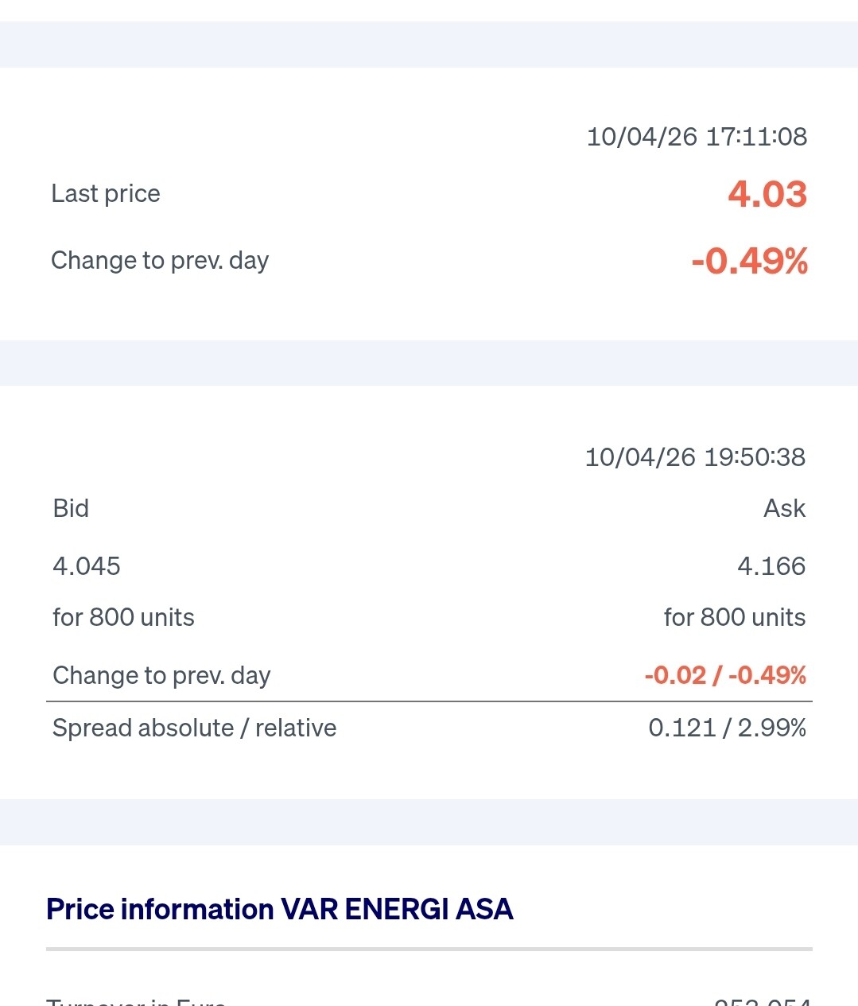The width and height of the screenshot is (858, 1006).
Task: Click the -0.02 / -0.49% change figure
Action: [x=725, y=675]
